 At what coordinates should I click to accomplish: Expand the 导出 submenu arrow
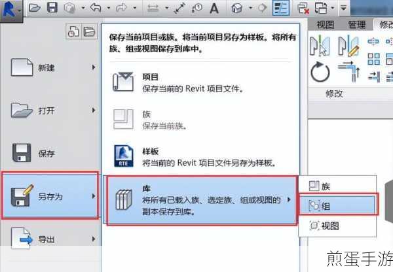pyautogui.click(x=94, y=239)
